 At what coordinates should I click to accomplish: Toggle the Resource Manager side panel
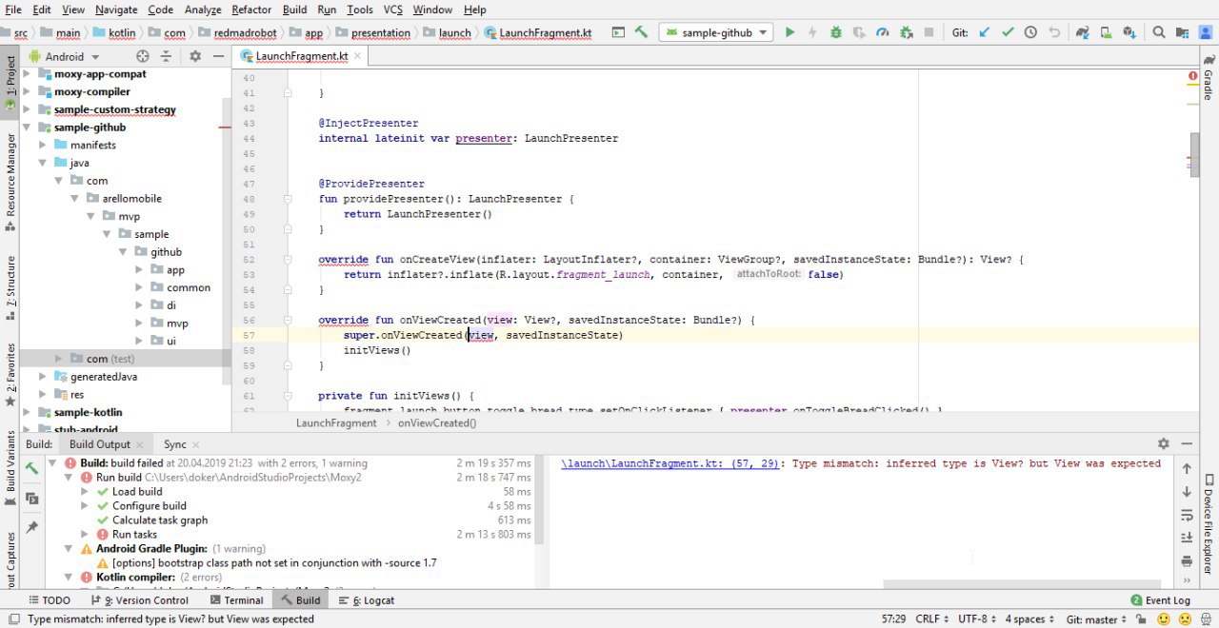click(x=10, y=181)
